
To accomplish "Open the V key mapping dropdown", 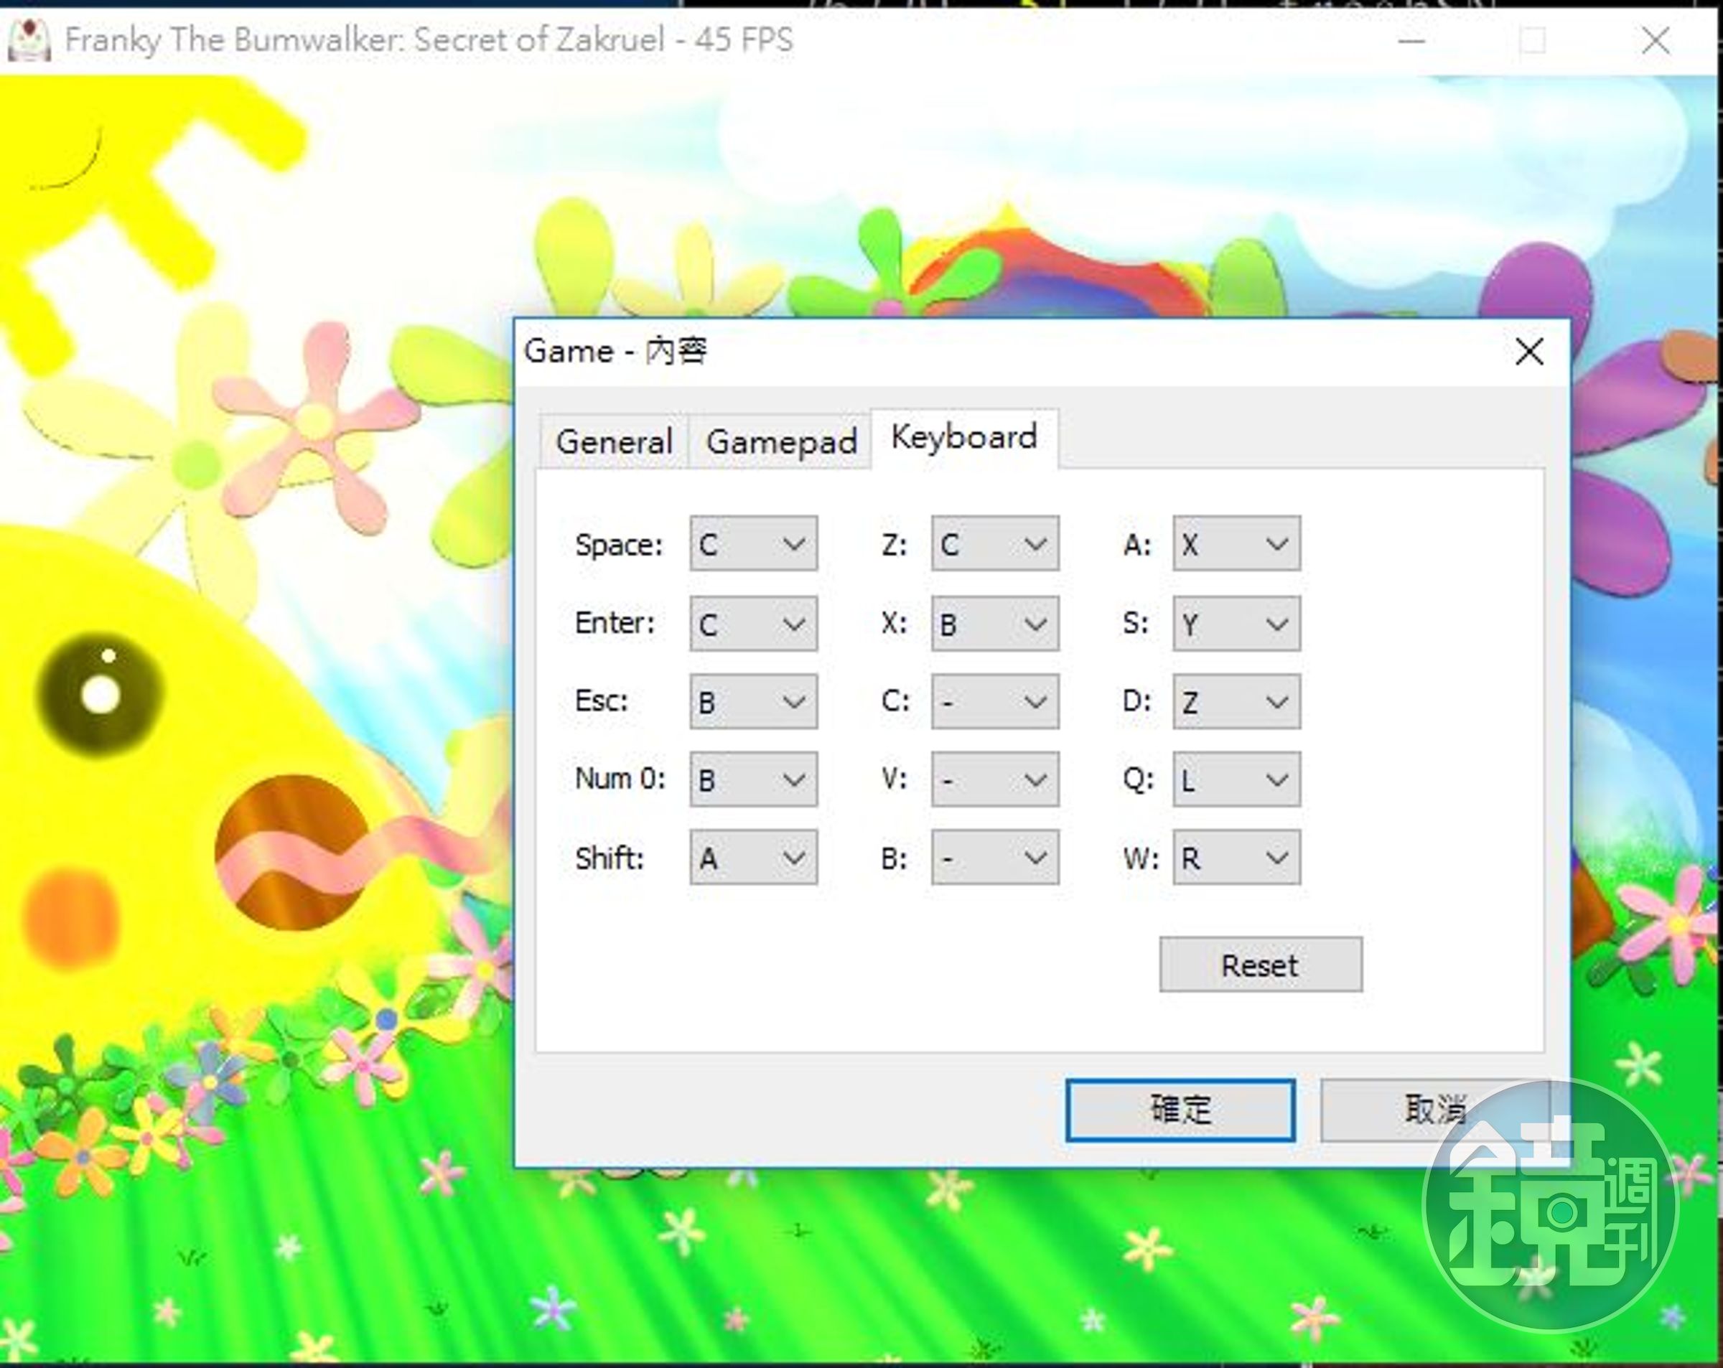I will (x=995, y=779).
